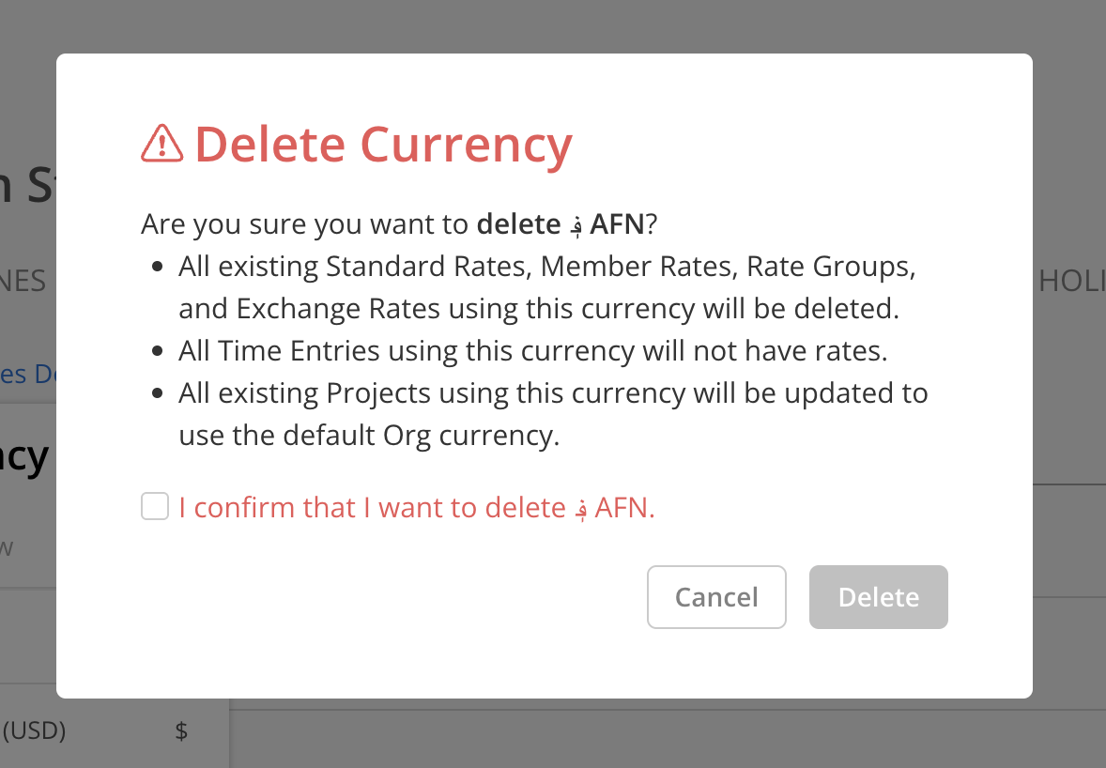Check the confirm delete AFN checkbox
1106x768 pixels.
click(155, 506)
